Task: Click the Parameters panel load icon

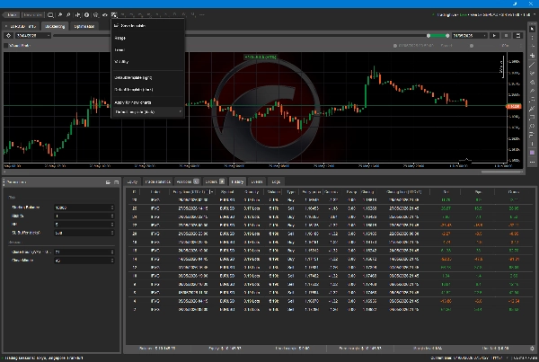Action: click(x=108, y=182)
